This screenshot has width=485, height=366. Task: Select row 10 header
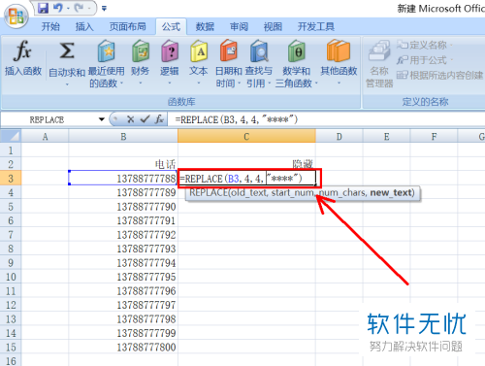click(x=11, y=277)
